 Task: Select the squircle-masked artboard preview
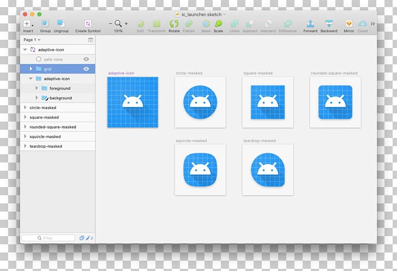(x=200, y=170)
